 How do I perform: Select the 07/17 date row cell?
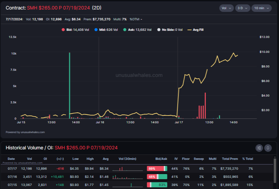click(x=12, y=169)
